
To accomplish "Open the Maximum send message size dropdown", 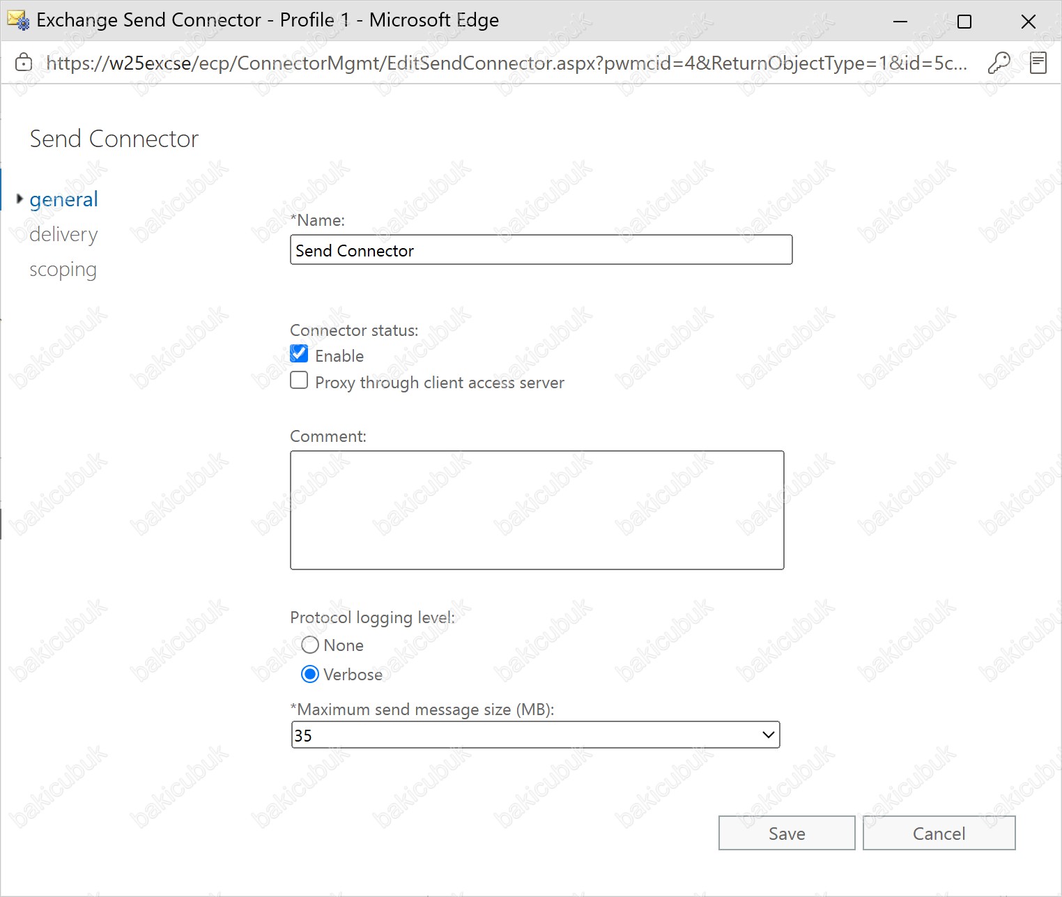I will pos(535,735).
